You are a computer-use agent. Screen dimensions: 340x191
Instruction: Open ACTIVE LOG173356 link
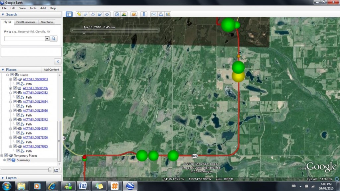(x=35, y=138)
